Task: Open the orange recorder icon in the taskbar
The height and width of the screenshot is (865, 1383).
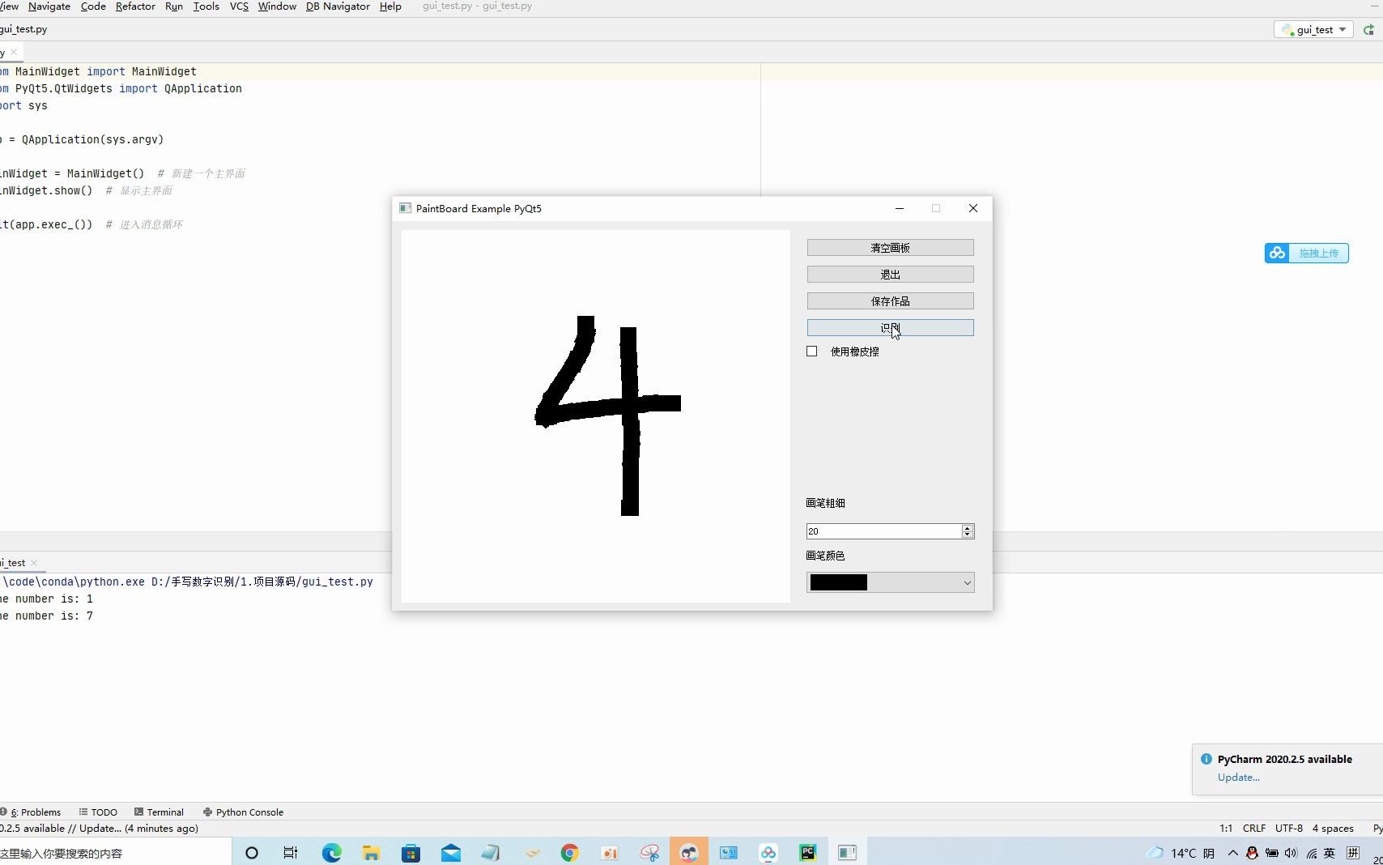Action: (x=610, y=853)
